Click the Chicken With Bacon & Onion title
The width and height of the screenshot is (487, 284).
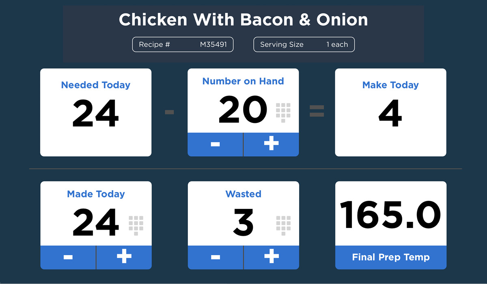[x=243, y=19]
